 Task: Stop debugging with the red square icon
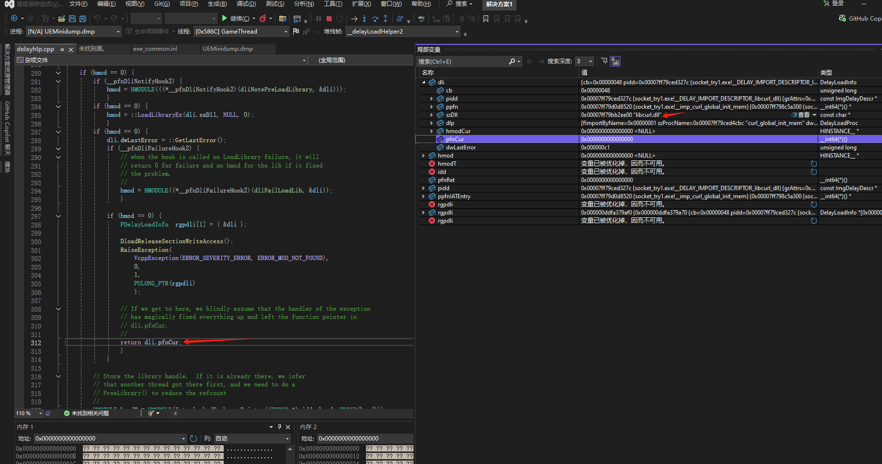tap(329, 19)
